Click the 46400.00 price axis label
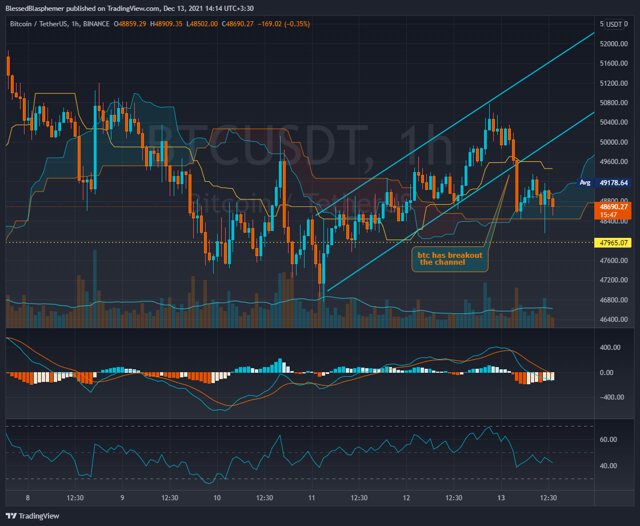Image resolution: width=640 pixels, height=526 pixels. coord(614,320)
